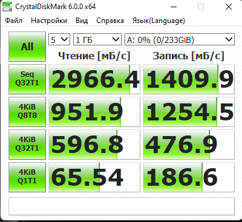Click the 4KiB Q8T8 write result 1254.5
Viewport: 242px width, 222px height.
pyautogui.click(x=189, y=112)
